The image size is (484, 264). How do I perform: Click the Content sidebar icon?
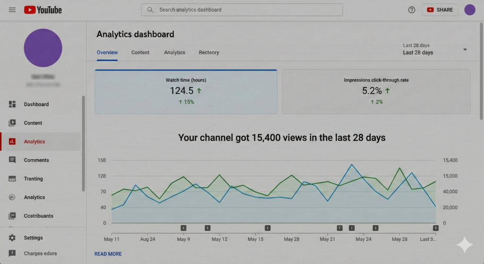[12, 123]
